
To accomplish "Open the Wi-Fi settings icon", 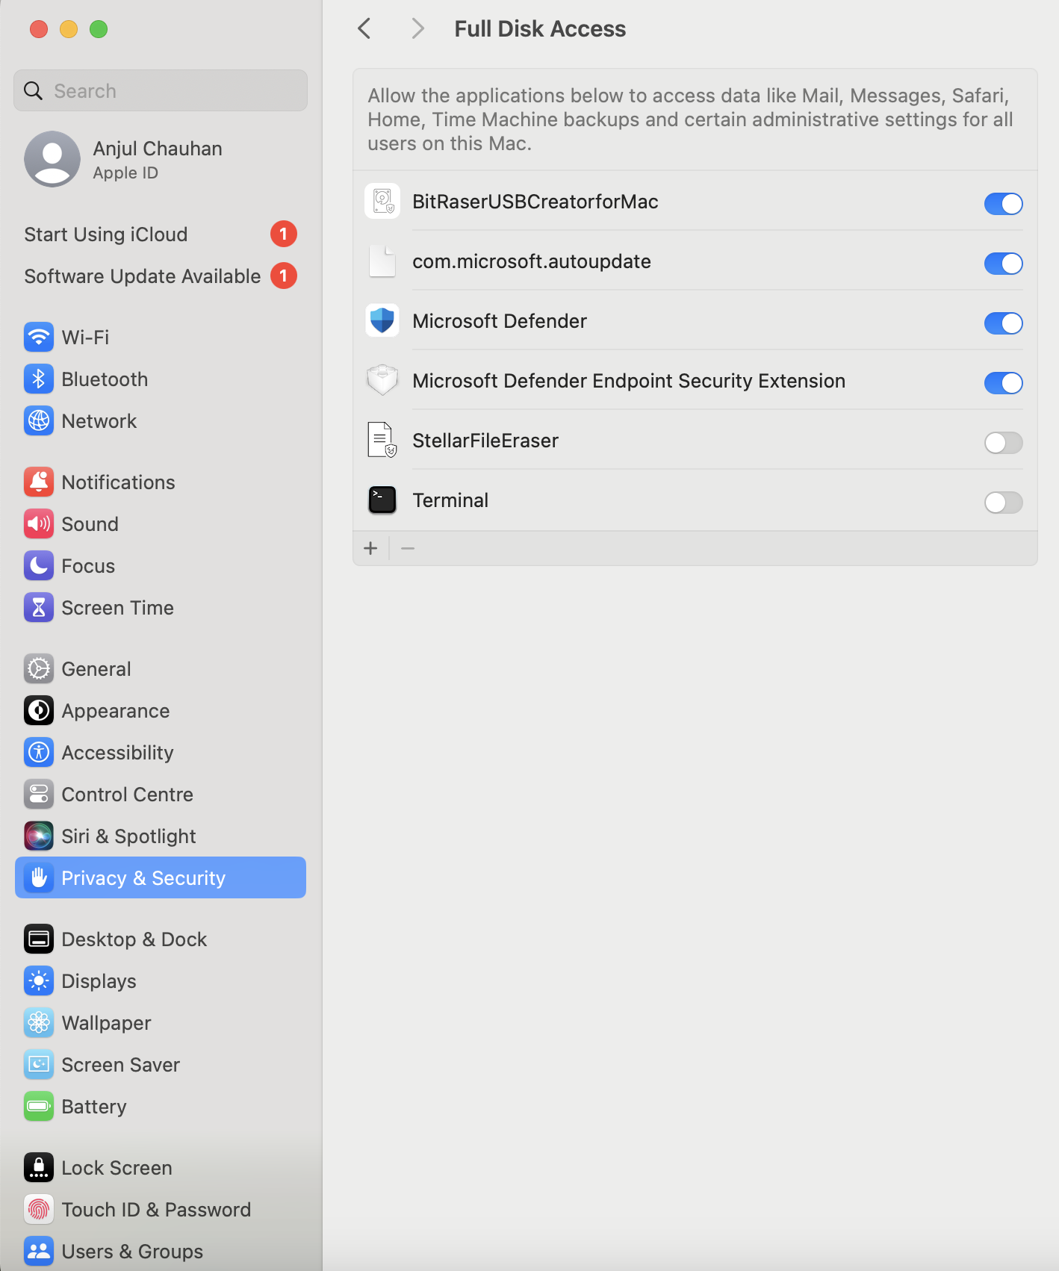I will [39, 338].
